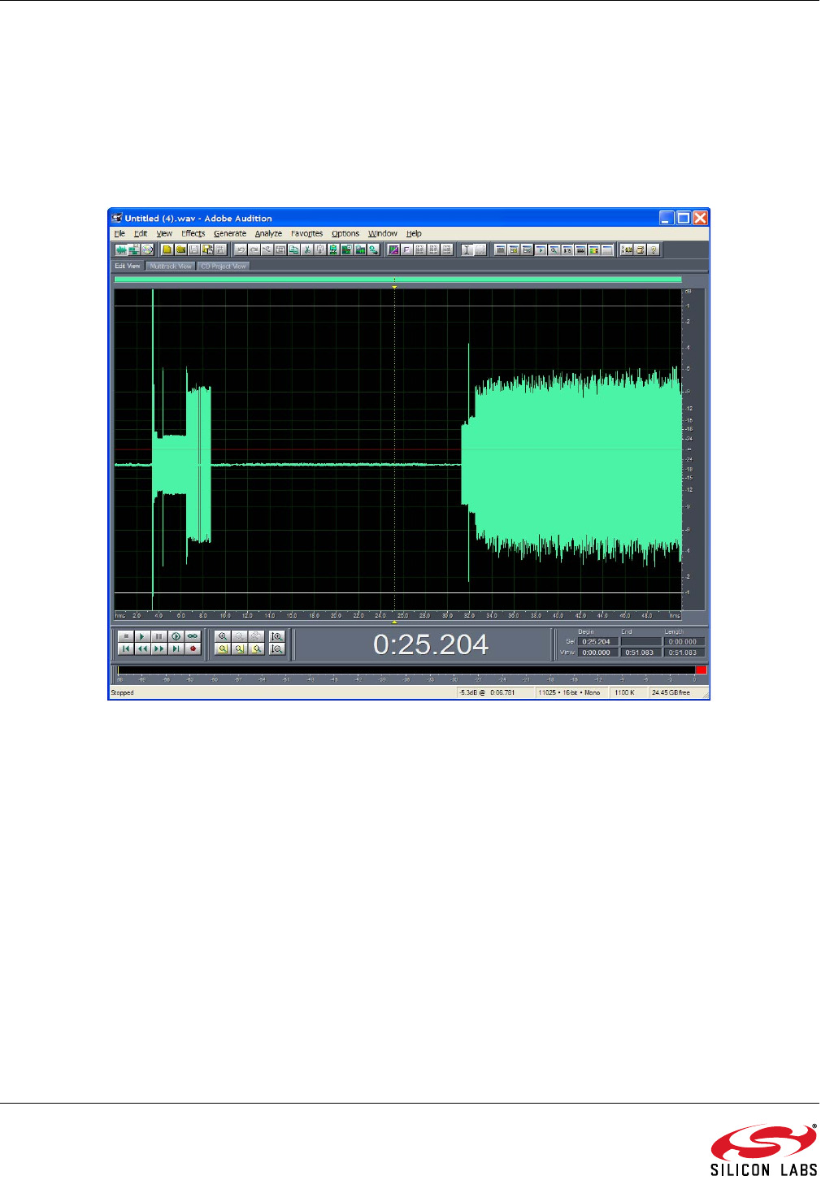The width and height of the screenshot is (821, 1193).
Task: Toggle the Pause transport button
Action: [159, 636]
